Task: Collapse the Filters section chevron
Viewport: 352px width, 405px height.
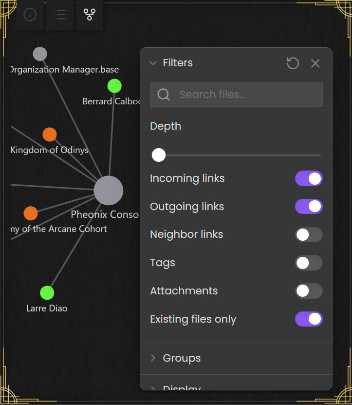Action: tap(153, 63)
